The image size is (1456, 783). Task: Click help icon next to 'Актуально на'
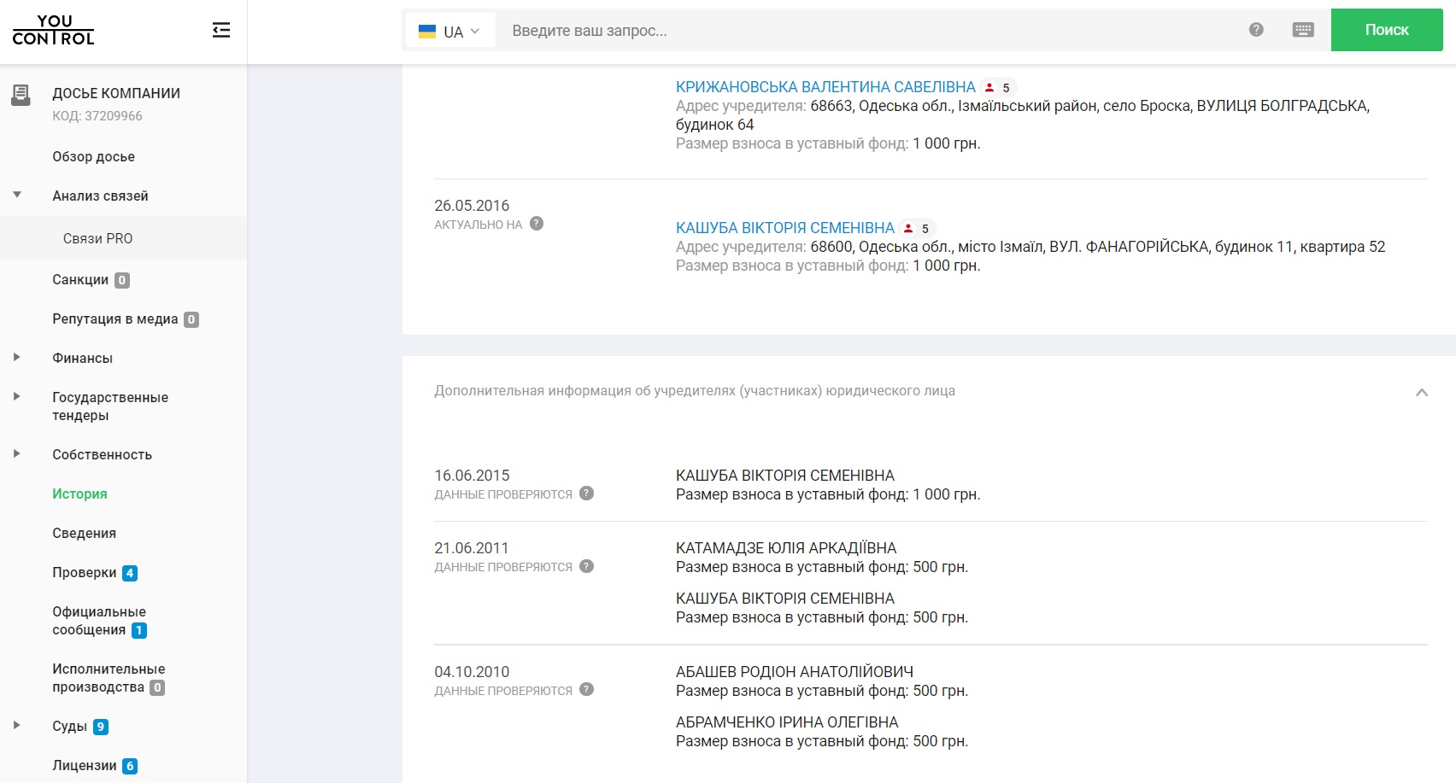coord(537,224)
